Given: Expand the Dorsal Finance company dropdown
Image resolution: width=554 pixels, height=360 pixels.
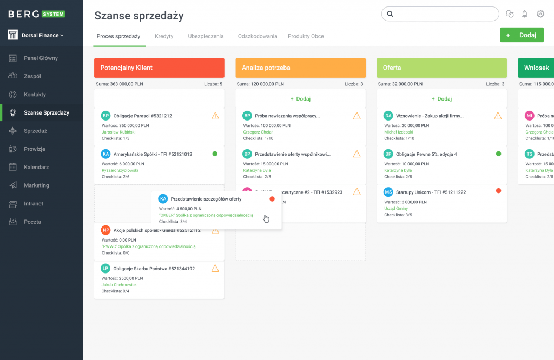Looking at the screenshot, I should tap(42, 35).
